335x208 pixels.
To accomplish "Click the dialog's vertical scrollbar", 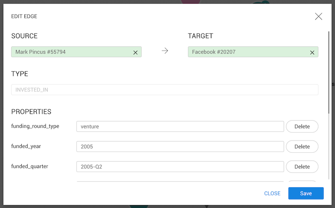I will click(x=329, y=71).
